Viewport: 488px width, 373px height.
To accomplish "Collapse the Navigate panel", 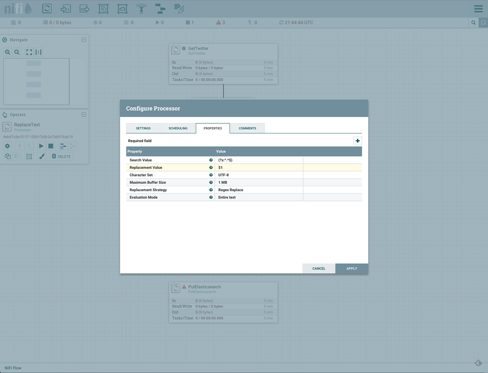I will [84, 40].
